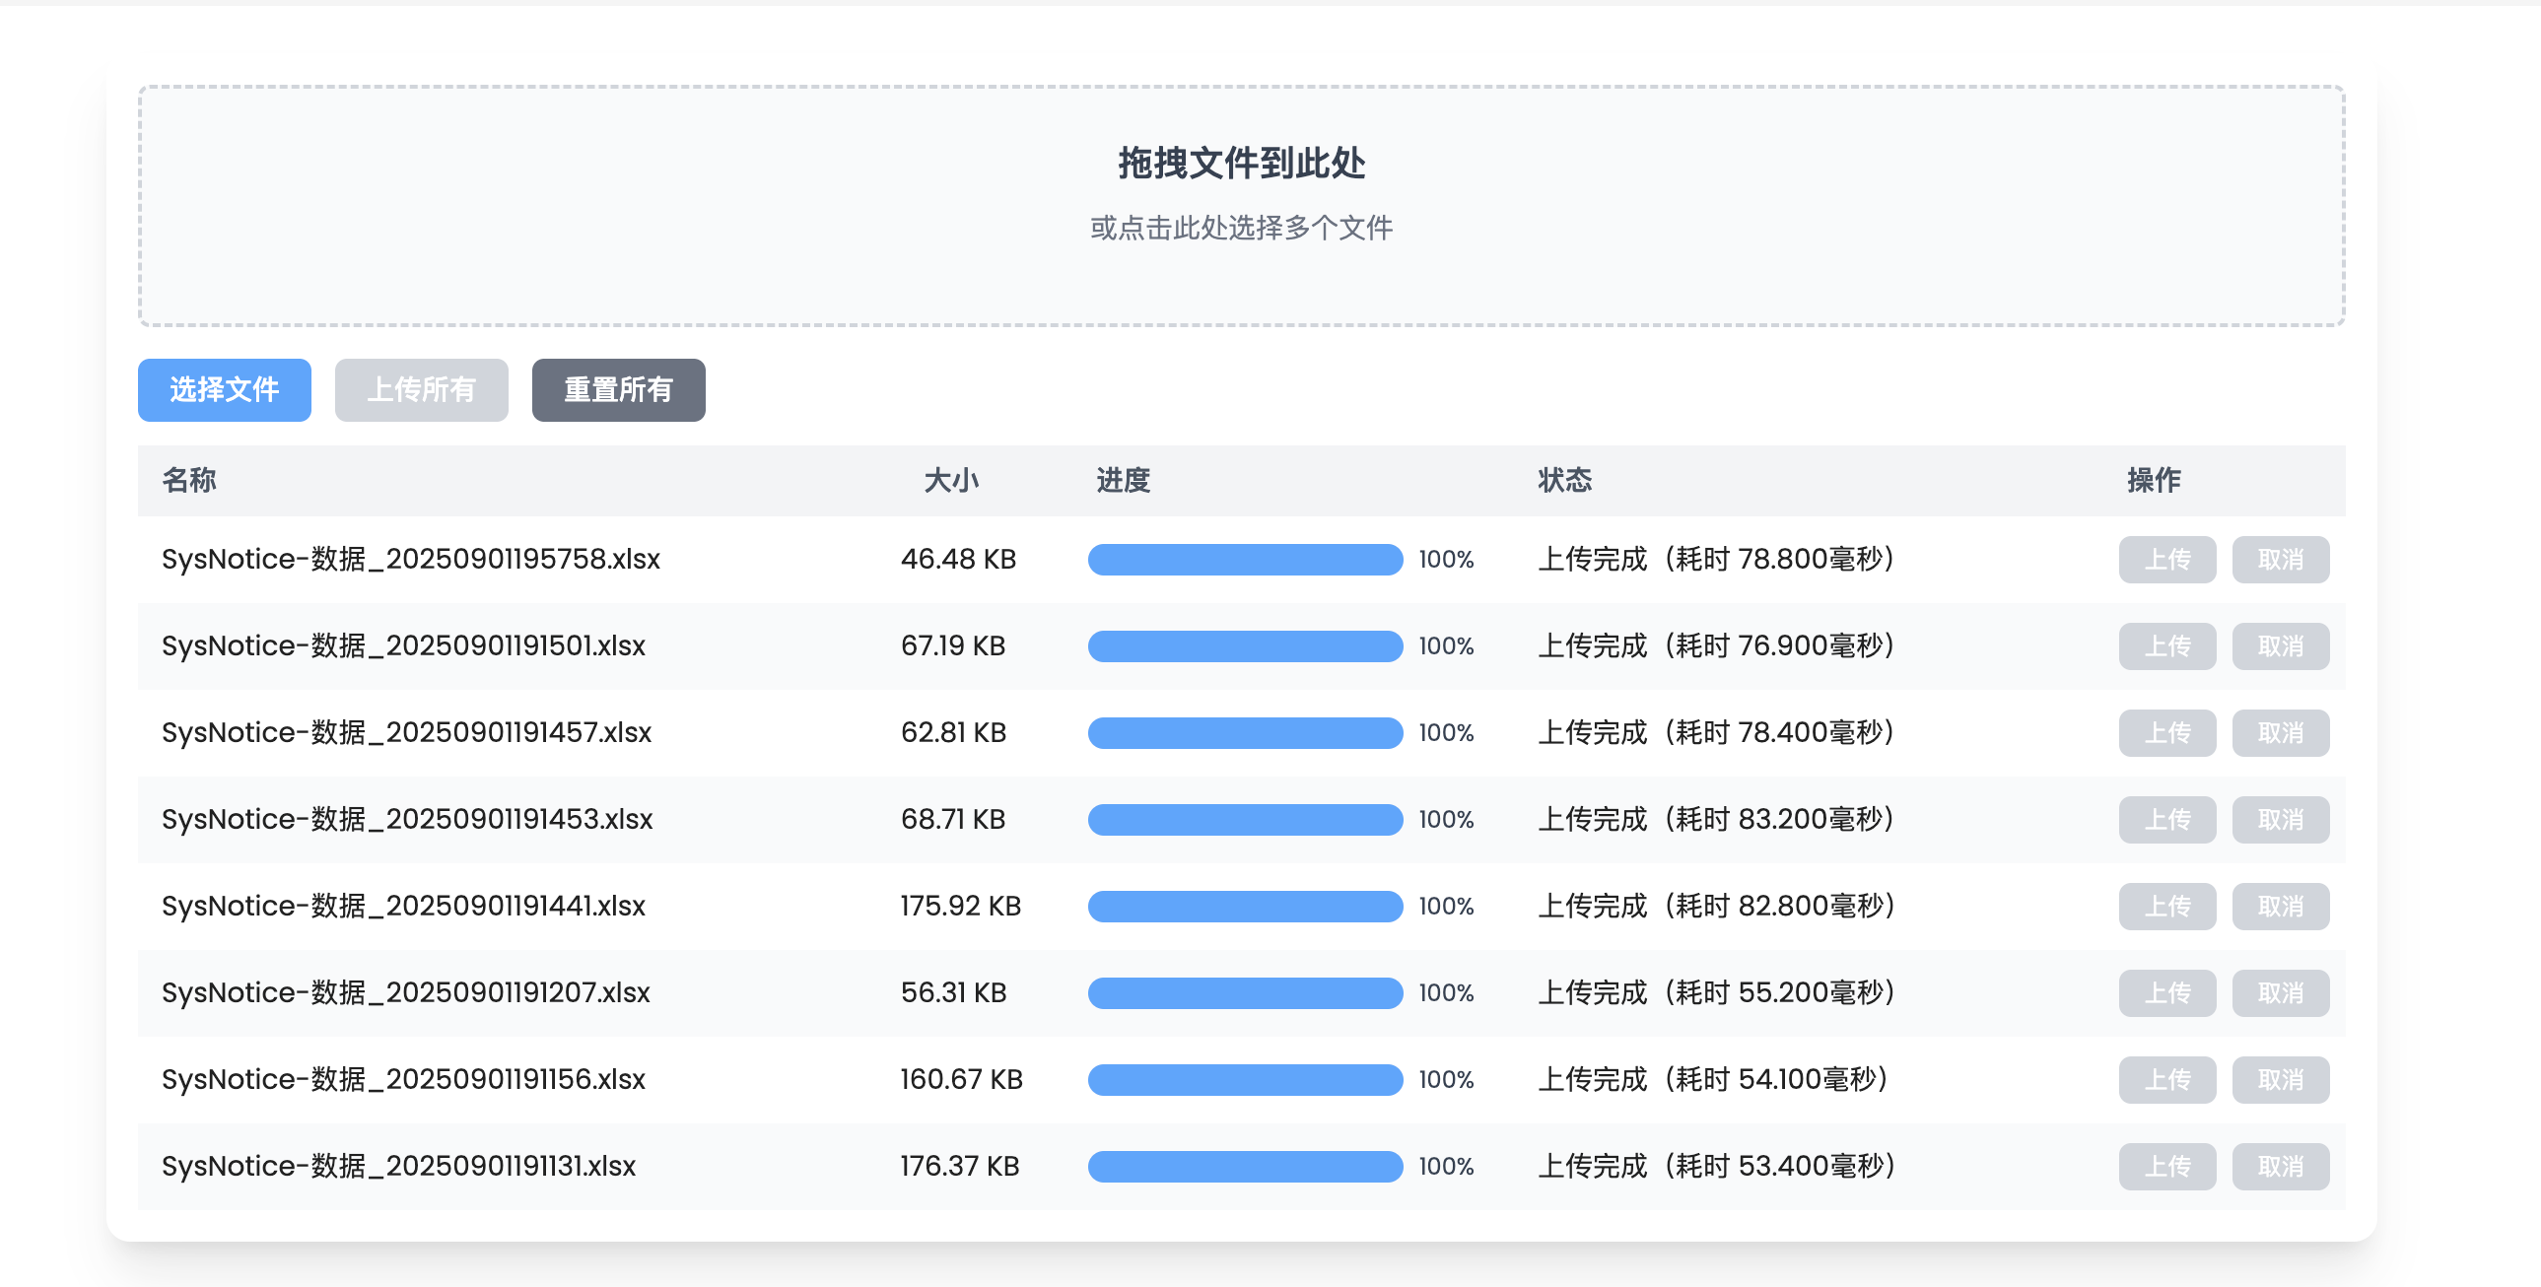Image resolution: width=2541 pixels, height=1287 pixels.
Task: Click the 重置所有 button
Action: 617,389
